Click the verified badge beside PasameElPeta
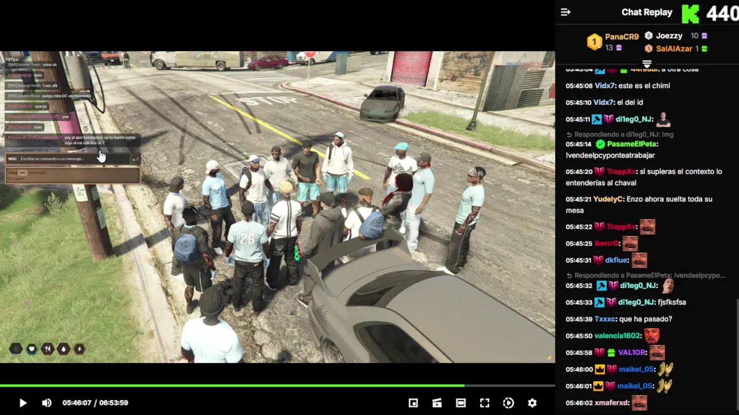This screenshot has width=739, height=415. [x=600, y=144]
